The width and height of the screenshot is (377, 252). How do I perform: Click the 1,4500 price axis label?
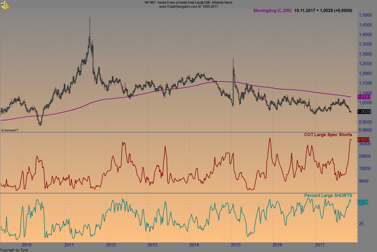tap(365, 25)
